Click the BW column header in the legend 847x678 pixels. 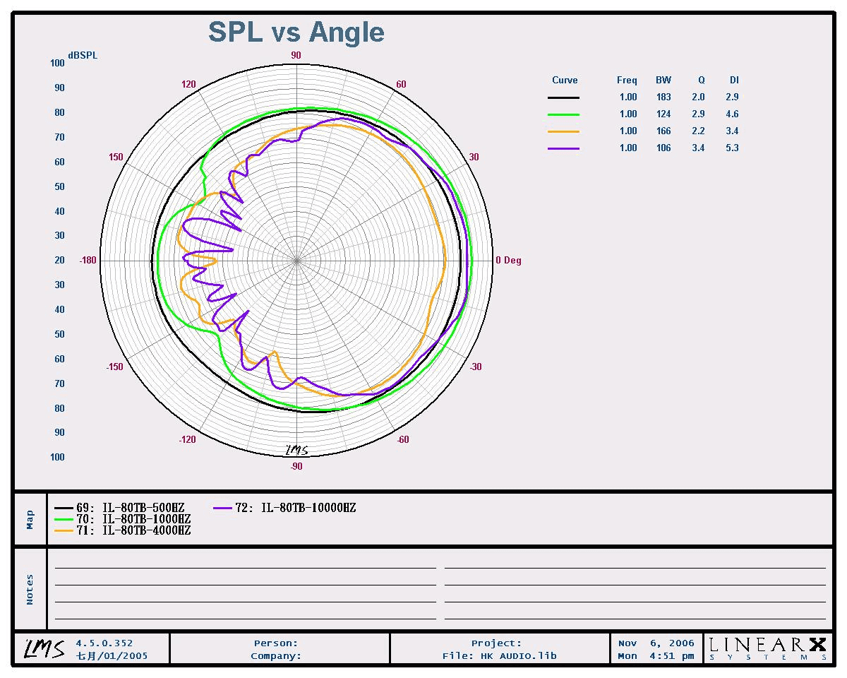(x=663, y=81)
